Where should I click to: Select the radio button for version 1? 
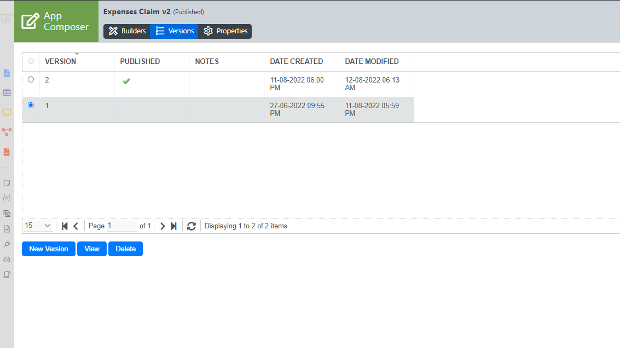coord(31,105)
